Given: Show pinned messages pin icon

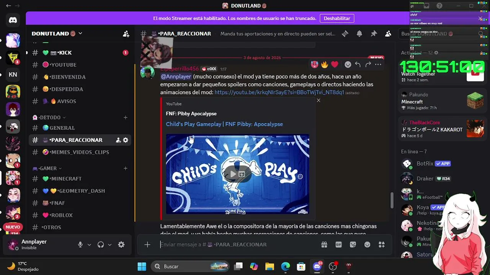Looking at the screenshot, I should (x=374, y=34).
